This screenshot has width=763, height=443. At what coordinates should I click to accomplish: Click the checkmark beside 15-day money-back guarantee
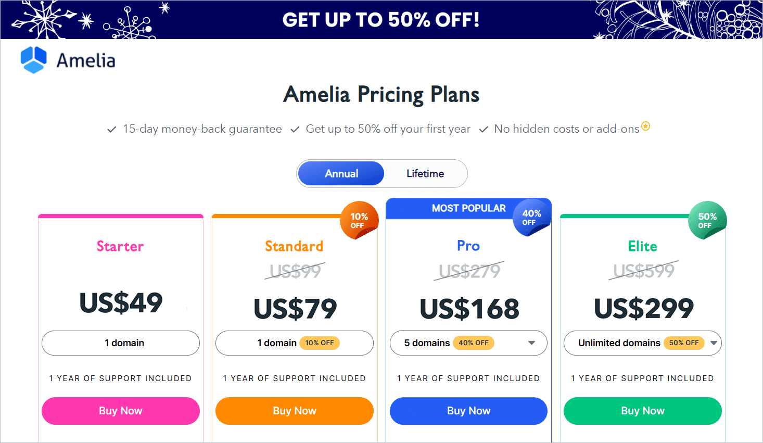pos(111,129)
